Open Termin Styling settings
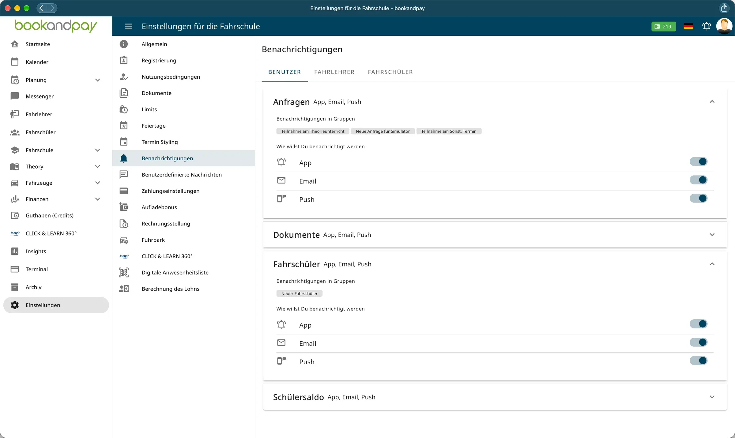The height and width of the screenshot is (438, 735). [184, 142]
